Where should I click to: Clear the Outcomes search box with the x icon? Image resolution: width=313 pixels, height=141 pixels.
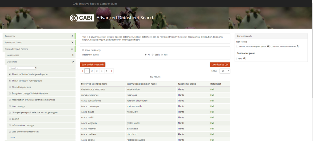(35, 68)
